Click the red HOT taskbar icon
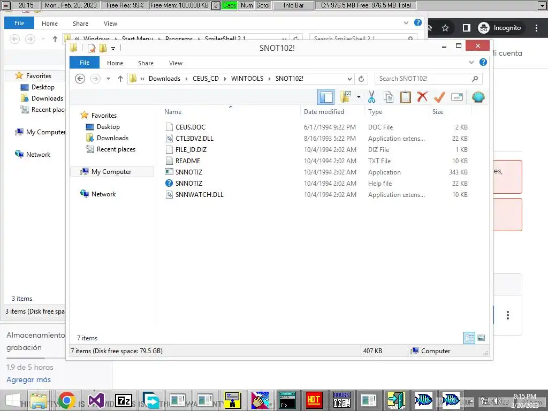The height and width of the screenshot is (411, 548). tap(314, 400)
